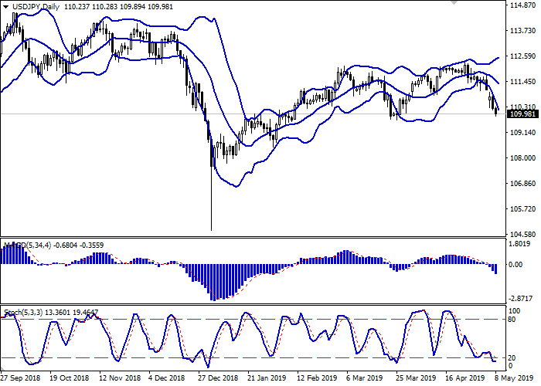541x386 pixels.
Task: Select the USDJPY,Daily chart title
Action: (36, 7)
